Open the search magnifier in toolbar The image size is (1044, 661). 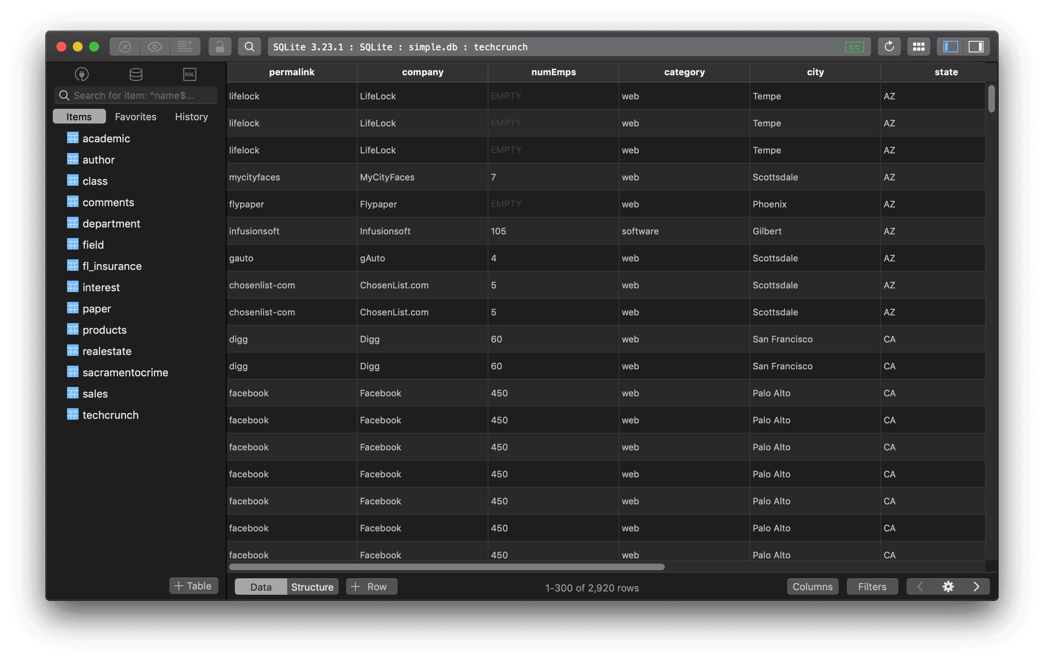coord(249,47)
